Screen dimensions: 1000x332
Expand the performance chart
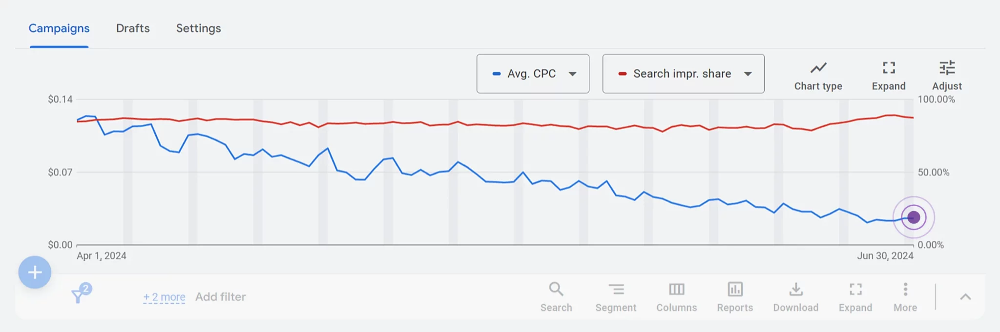(x=888, y=74)
